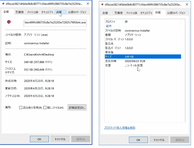This screenshot has width=194, height=148.
Task: Click the 詳細設定(D)... button
Action: (77, 108)
